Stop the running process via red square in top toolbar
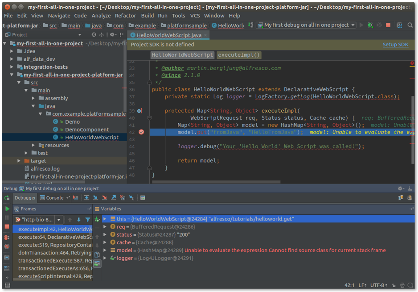The width and height of the screenshot is (418, 292). click(388, 25)
